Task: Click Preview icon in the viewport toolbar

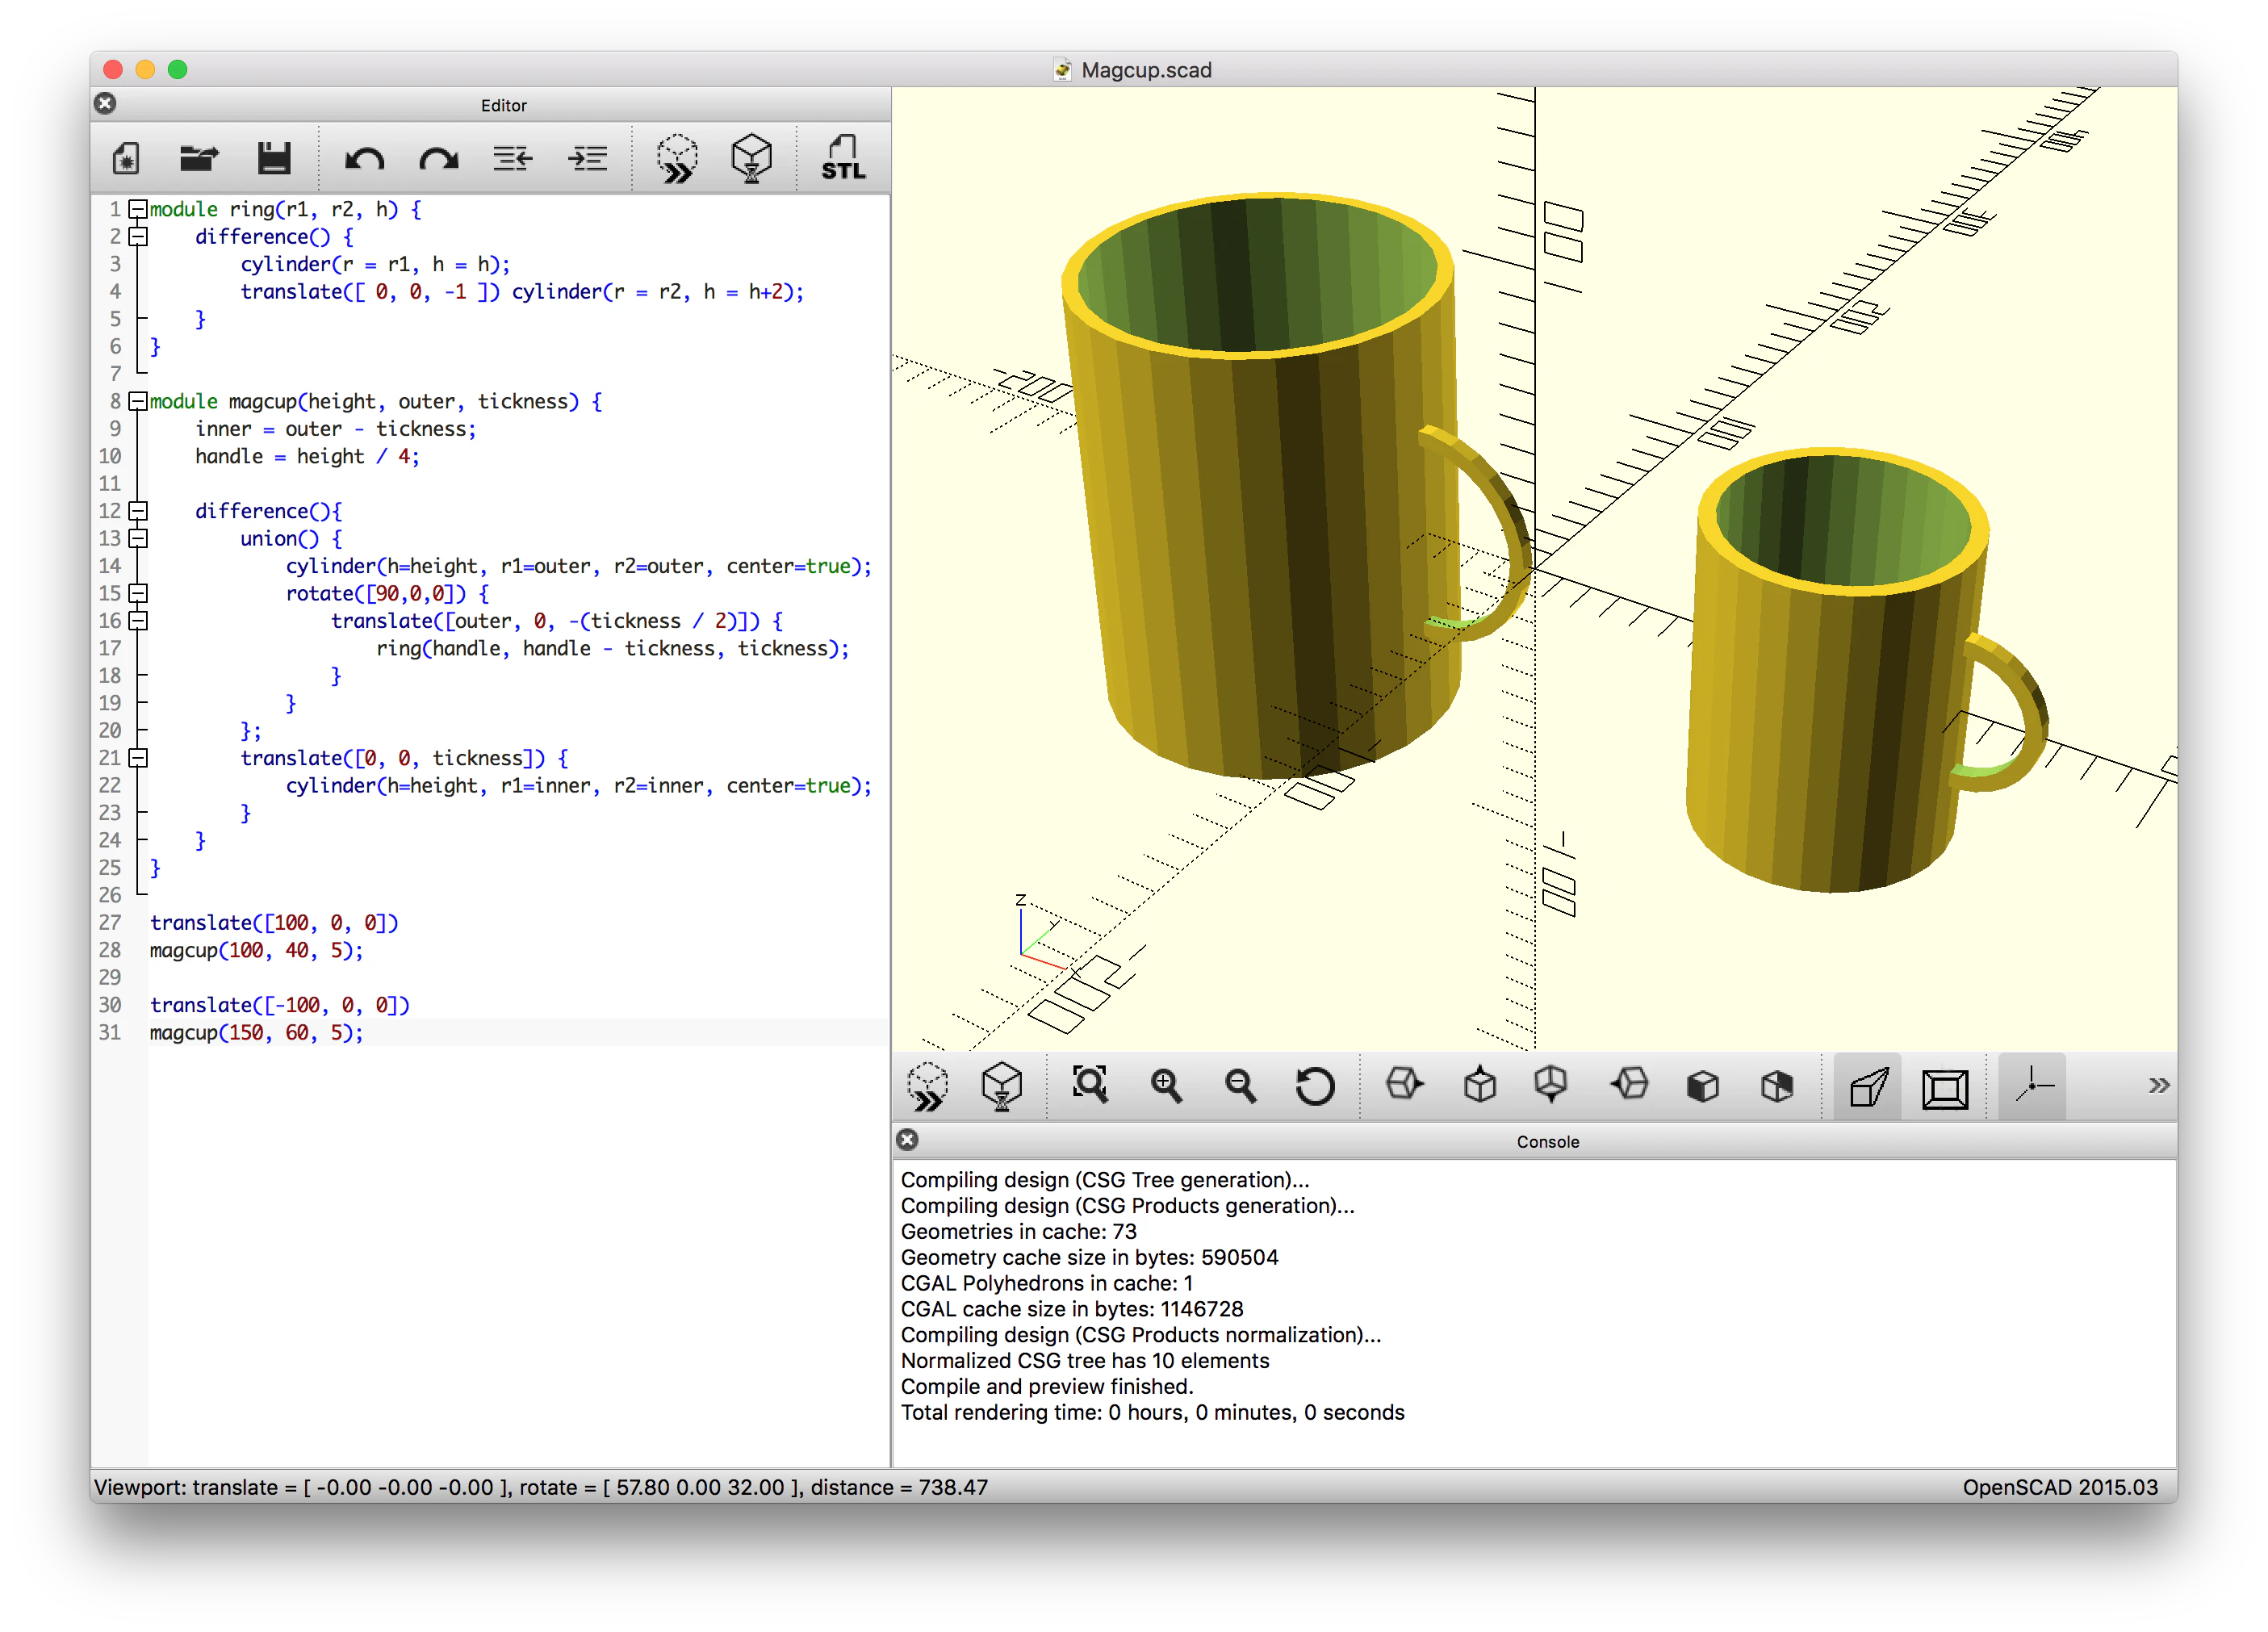Action: point(928,1086)
